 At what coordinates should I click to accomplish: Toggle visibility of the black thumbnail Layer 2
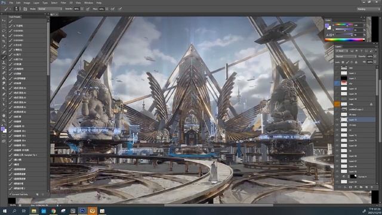(x=337, y=78)
